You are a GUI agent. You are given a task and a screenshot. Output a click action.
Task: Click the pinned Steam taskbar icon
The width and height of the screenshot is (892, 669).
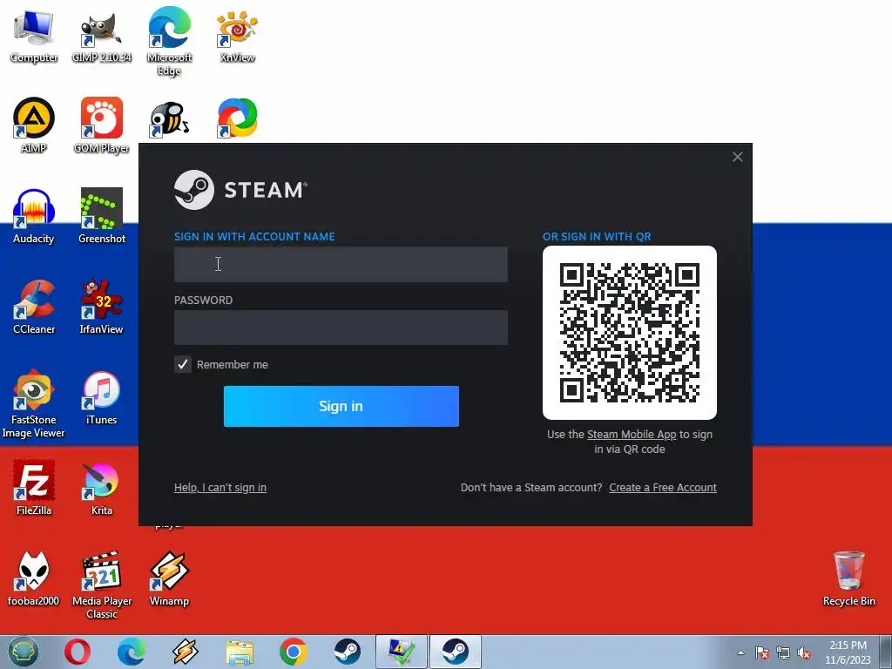347,652
